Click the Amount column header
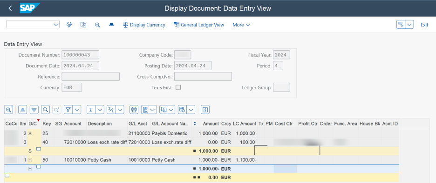Viewport: 436px width, 183px height. point(205,124)
